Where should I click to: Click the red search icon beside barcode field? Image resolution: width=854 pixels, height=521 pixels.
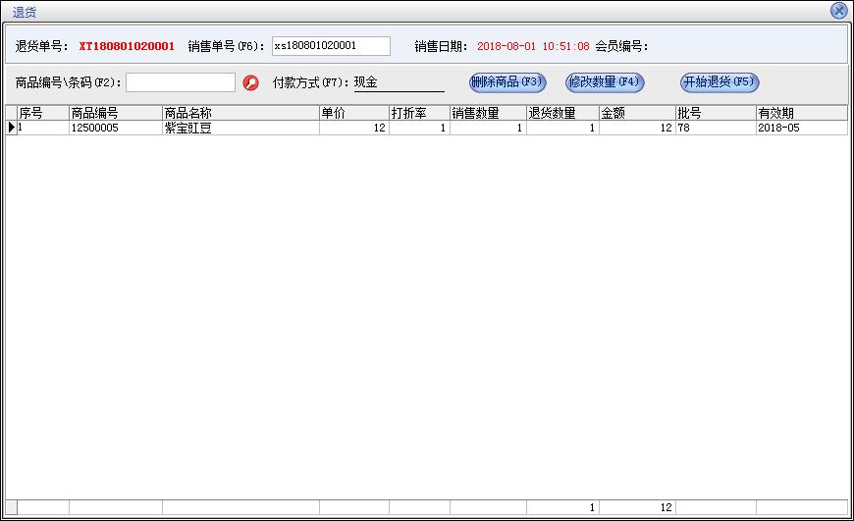(250, 82)
